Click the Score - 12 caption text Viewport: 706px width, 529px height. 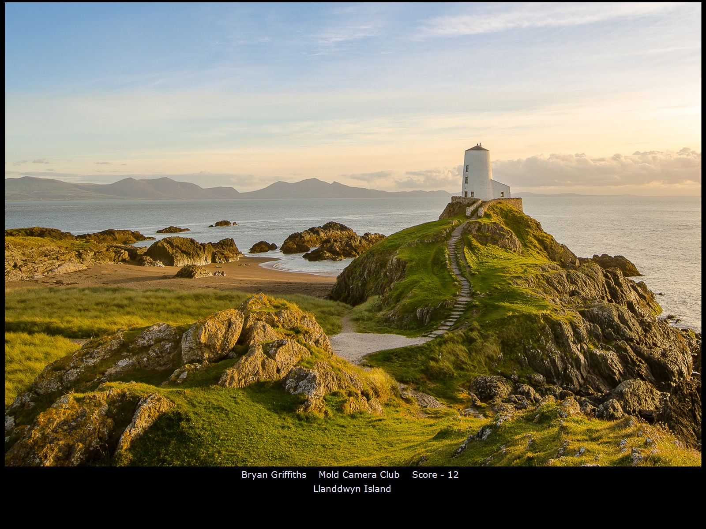(x=435, y=475)
